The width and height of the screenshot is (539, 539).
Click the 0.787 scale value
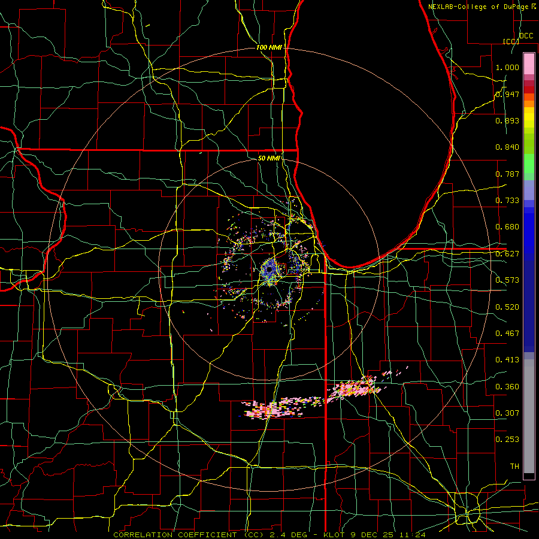(507, 174)
